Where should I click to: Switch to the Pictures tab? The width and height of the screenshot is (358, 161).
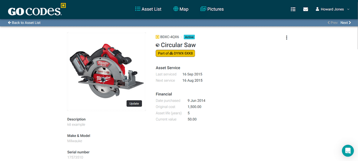point(212,9)
